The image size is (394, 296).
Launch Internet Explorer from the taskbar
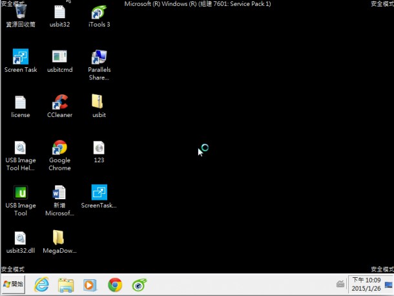tap(41, 284)
